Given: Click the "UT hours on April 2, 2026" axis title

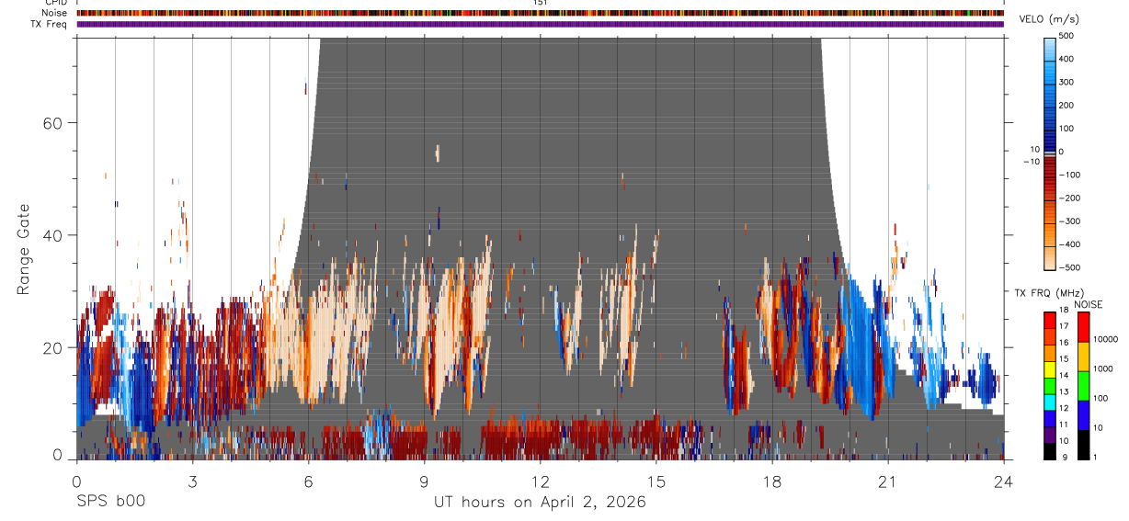Looking at the screenshot, I should (x=540, y=503).
